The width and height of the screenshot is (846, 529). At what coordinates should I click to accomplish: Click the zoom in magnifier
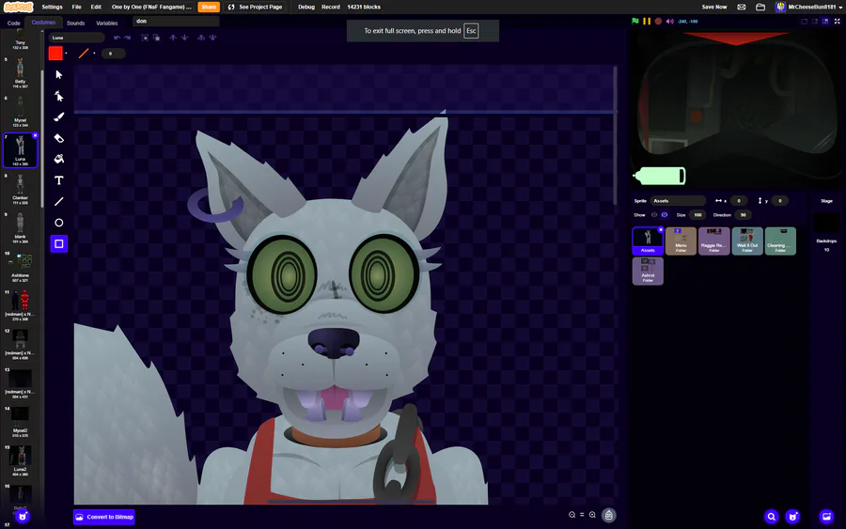pos(592,515)
